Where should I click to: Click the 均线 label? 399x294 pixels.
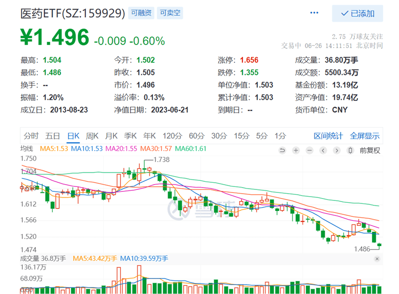27,149
